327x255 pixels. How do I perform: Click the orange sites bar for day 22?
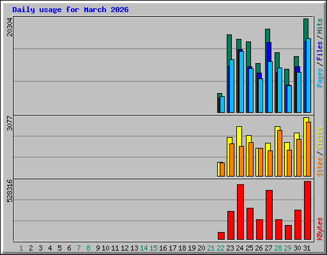(222, 170)
